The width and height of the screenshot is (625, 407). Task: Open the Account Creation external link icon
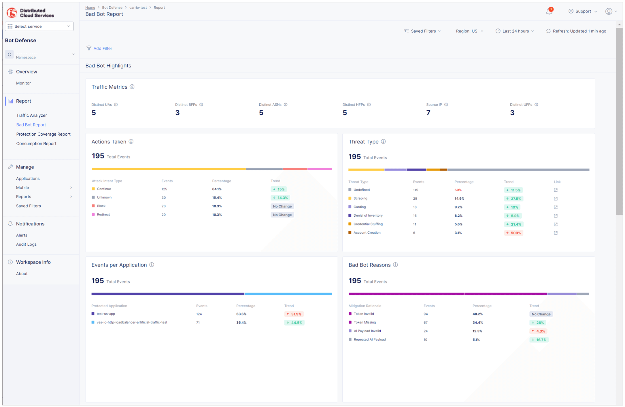tap(556, 233)
